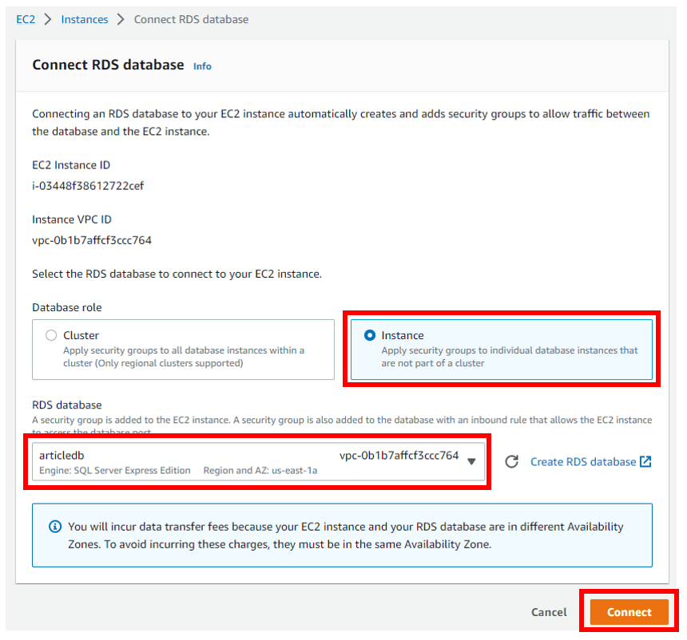Screen dimensions: 687x640
Task: Click the Instance VPC ID value under the label
Action: [92, 240]
